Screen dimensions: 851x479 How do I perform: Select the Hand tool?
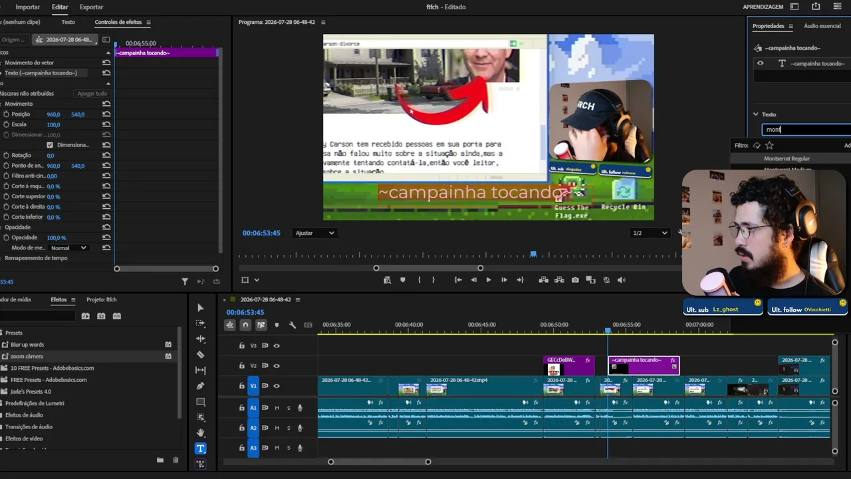click(x=200, y=432)
